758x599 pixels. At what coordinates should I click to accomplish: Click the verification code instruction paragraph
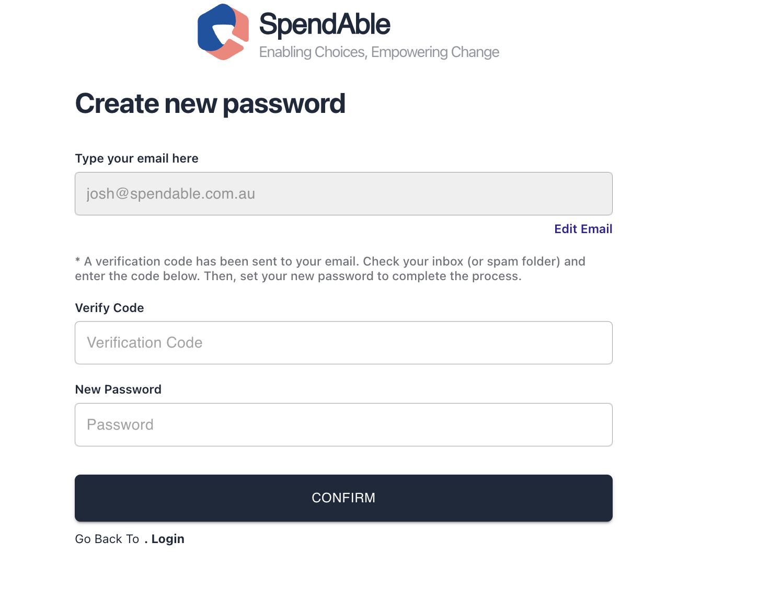(x=330, y=269)
